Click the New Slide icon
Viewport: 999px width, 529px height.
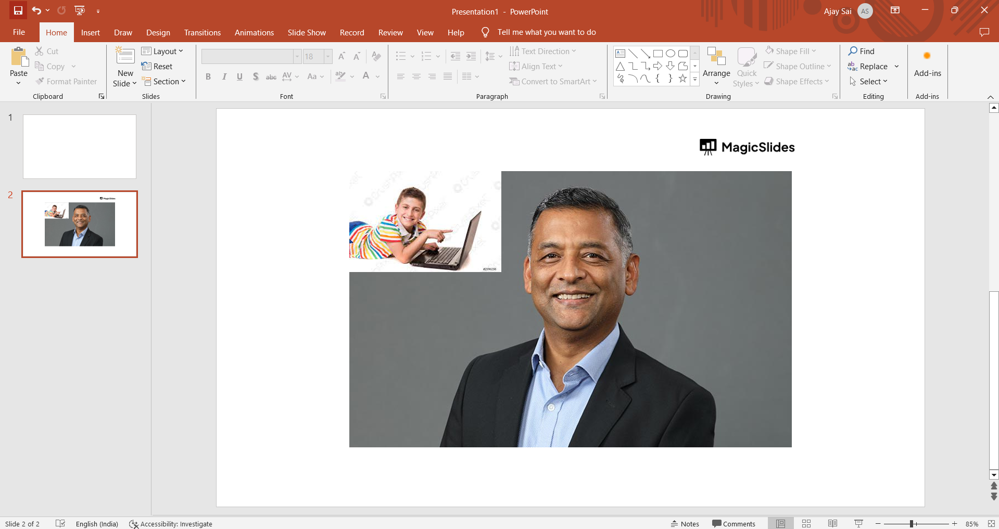(125, 56)
